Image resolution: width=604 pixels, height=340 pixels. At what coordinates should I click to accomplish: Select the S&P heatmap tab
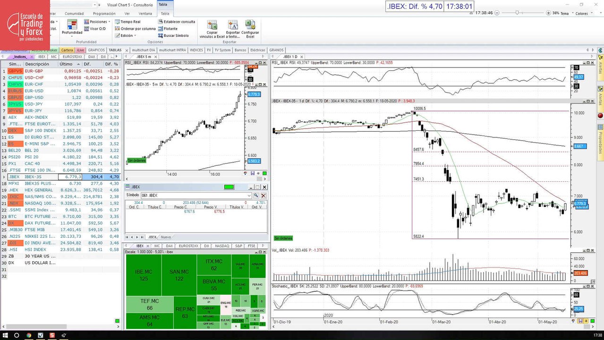pyautogui.click(x=239, y=246)
